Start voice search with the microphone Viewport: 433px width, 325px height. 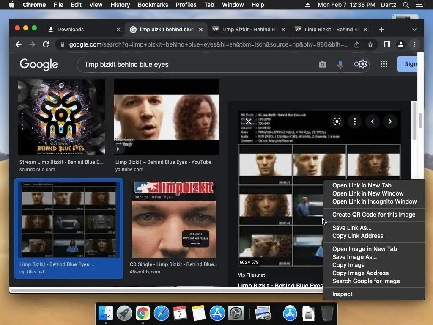pyautogui.click(x=340, y=65)
